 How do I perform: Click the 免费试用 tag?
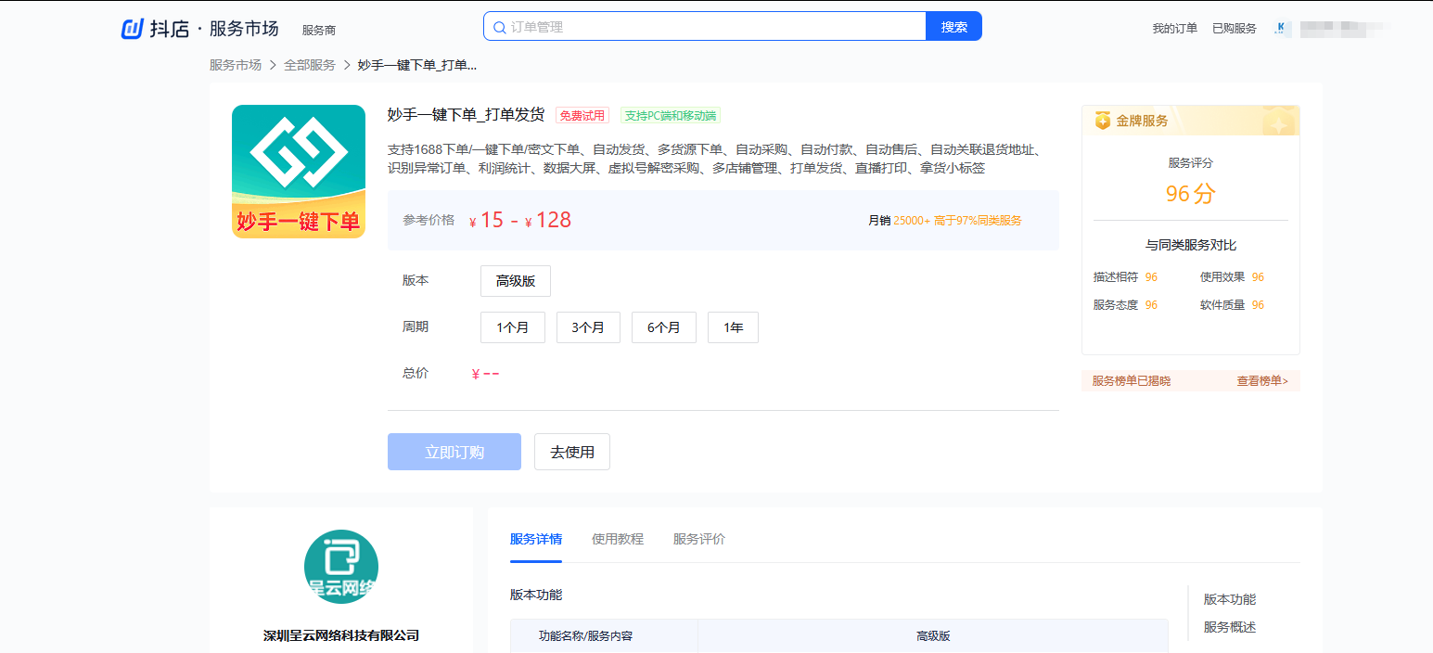pos(582,116)
